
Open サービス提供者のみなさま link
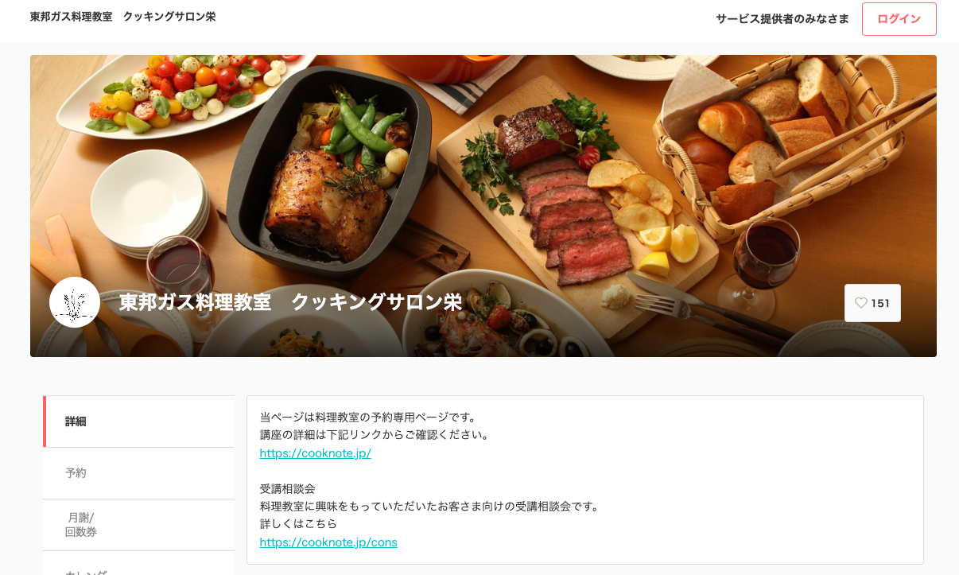782,19
